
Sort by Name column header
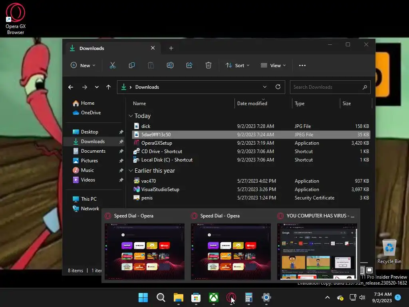point(139,104)
